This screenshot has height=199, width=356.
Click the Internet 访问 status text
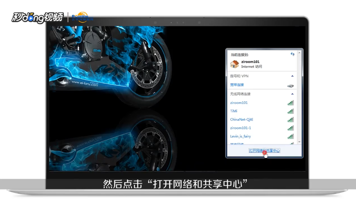click(252, 67)
